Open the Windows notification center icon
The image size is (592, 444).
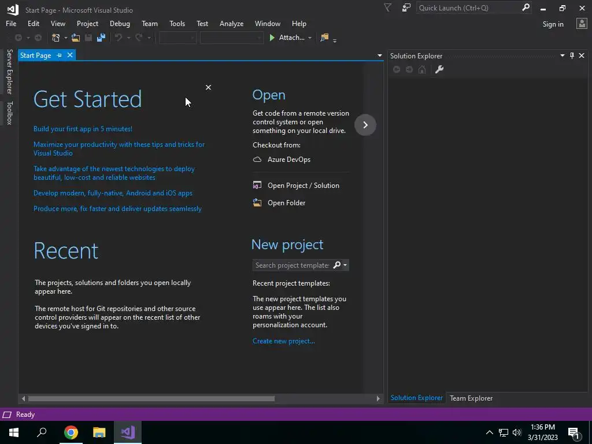[x=573, y=432]
